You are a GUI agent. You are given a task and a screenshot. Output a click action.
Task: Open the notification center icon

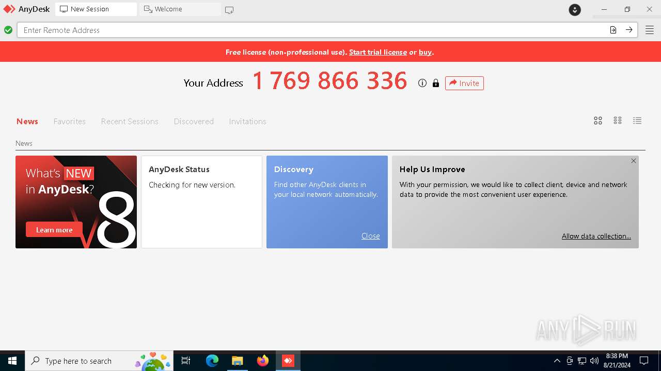(644, 361)
